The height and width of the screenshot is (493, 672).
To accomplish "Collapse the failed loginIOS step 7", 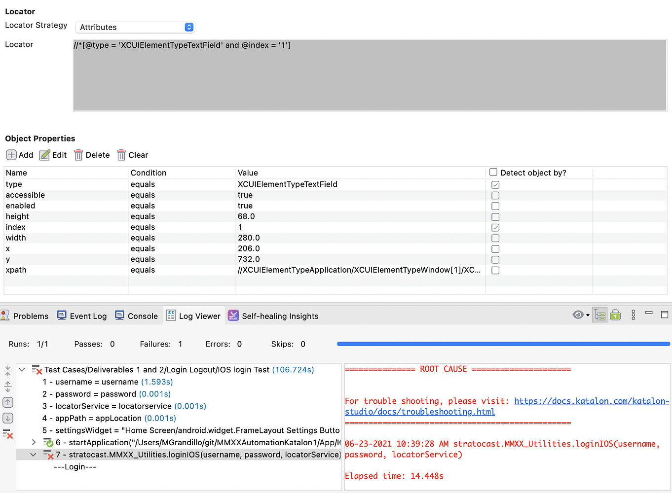I will pyautogui.click(x=33, y=454).
